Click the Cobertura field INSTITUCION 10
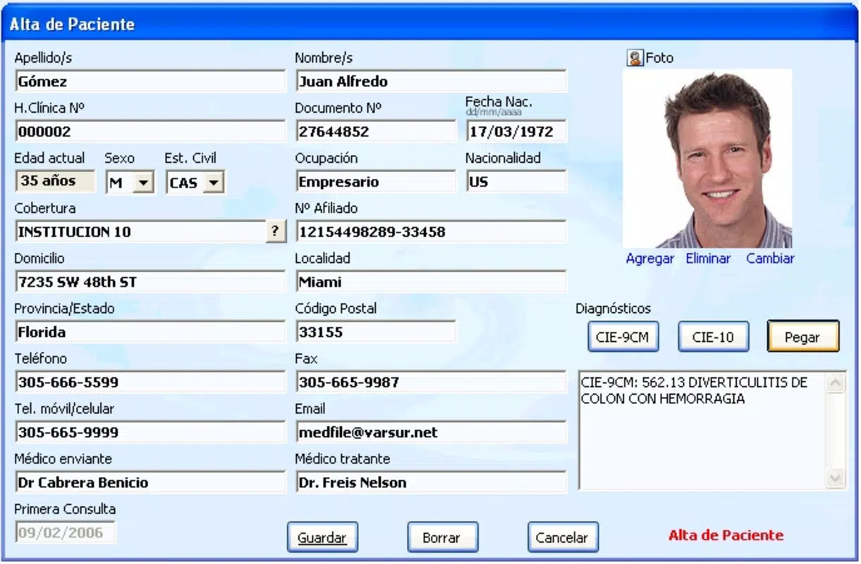Viewport: 861px width, 564px height. [x=140, y=231]
